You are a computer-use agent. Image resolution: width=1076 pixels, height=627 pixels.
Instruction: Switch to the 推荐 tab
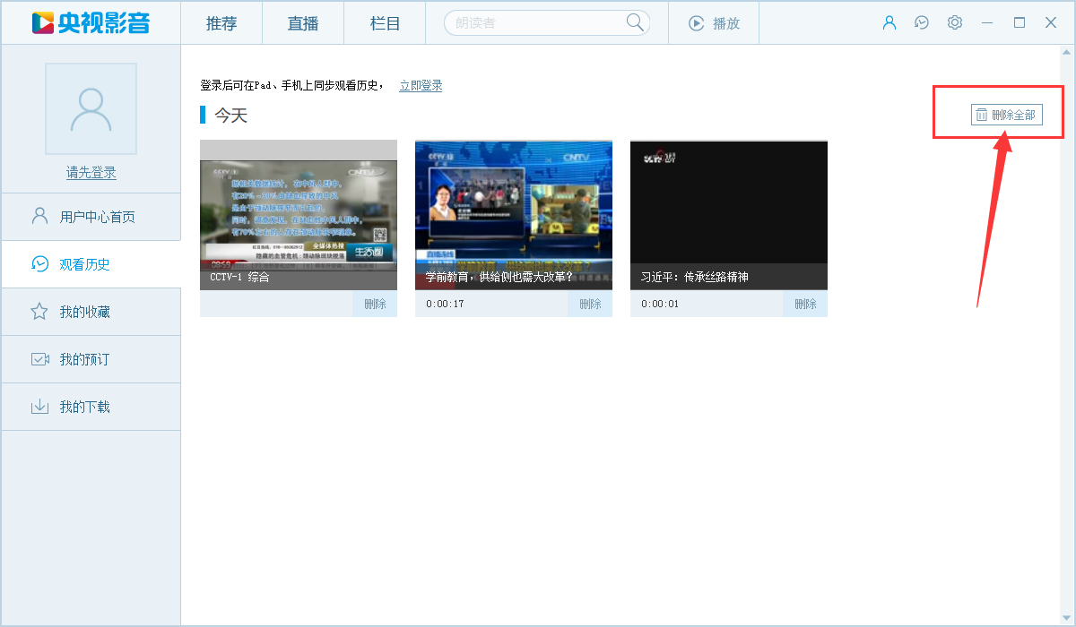[x=221, y=23]
